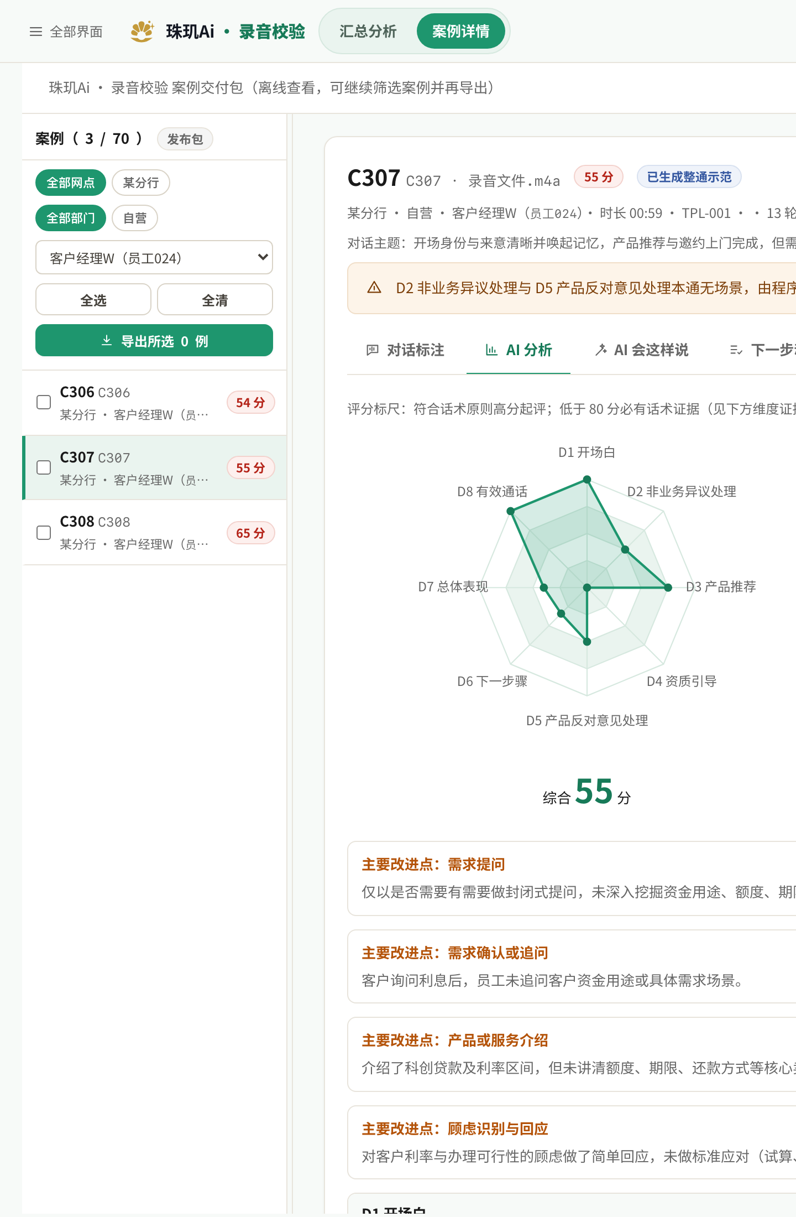The image size is (796, 1217).
Task: Switch to the 案例详情 view
Action: [461, 31]
